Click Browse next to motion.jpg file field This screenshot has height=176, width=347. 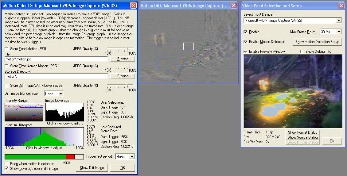[123, 59]
